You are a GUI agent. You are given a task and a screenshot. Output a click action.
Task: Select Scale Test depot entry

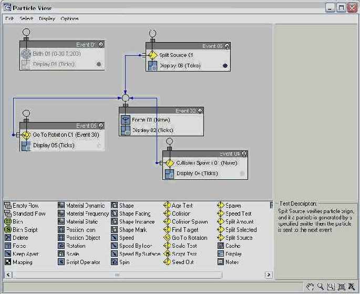point(180,246)
